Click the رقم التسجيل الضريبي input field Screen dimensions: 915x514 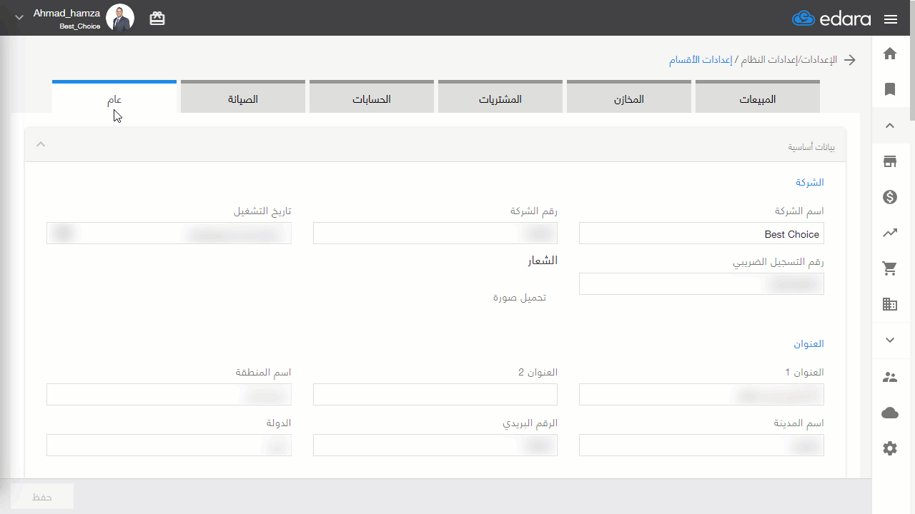pos(701,284)
